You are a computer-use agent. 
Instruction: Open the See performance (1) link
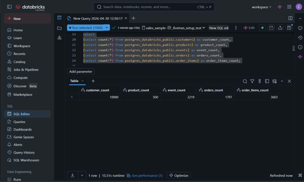145,175
